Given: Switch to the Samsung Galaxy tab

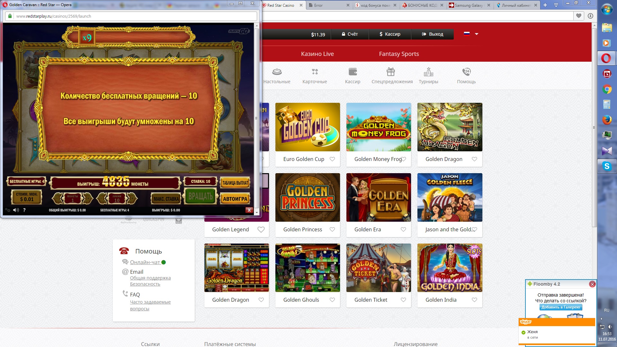Looking at the screenshot, I should pyautogui.click(x=469, y=5).
